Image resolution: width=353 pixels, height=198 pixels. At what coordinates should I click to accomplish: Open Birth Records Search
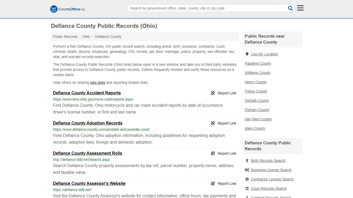coord(268,161)
